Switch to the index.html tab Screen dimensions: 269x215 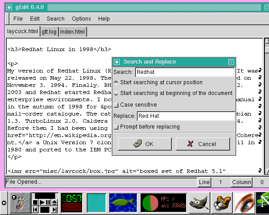coord(72,32)
